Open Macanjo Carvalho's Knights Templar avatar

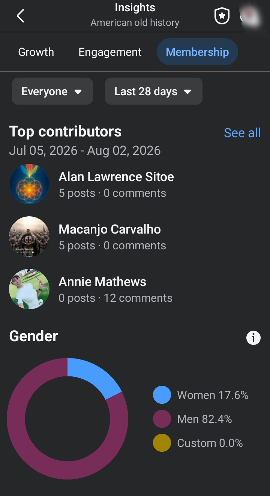29,237
